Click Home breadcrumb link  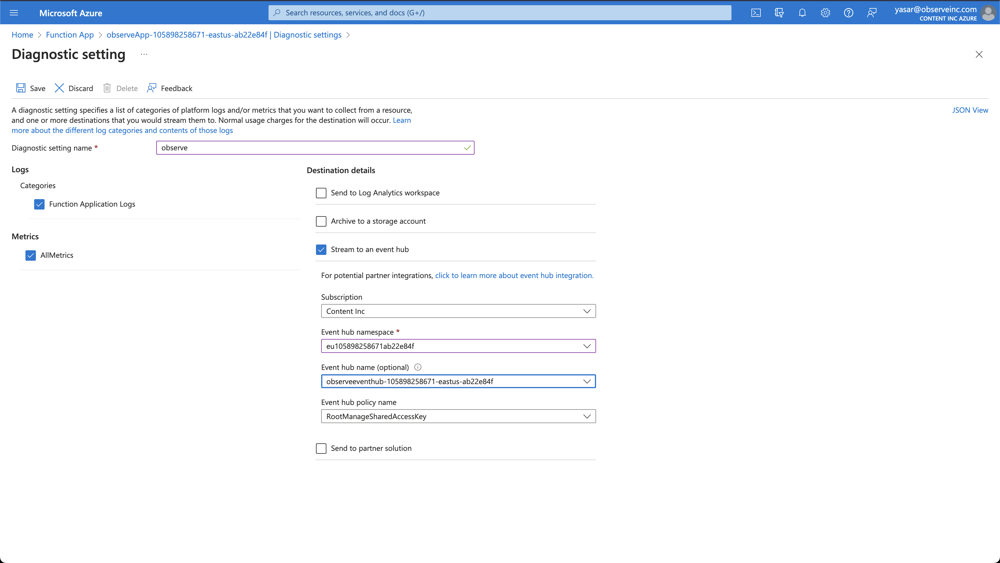pyautogui.click(x=22, y=35)
